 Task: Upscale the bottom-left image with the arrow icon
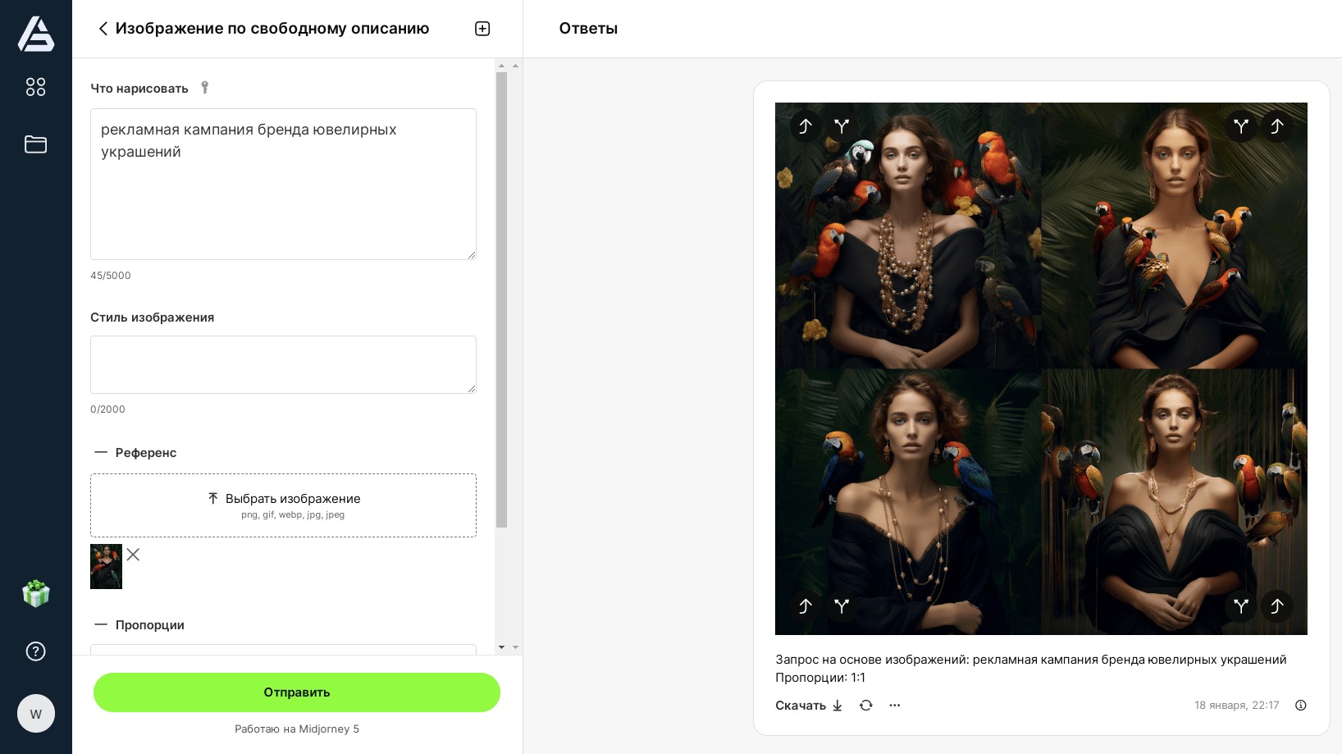pyautogui.click(x=806, y=606)
